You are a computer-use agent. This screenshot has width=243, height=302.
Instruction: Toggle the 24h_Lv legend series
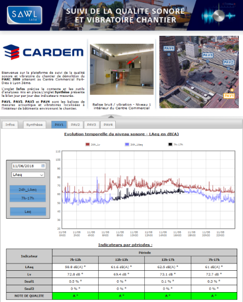(x=93, y=144)
